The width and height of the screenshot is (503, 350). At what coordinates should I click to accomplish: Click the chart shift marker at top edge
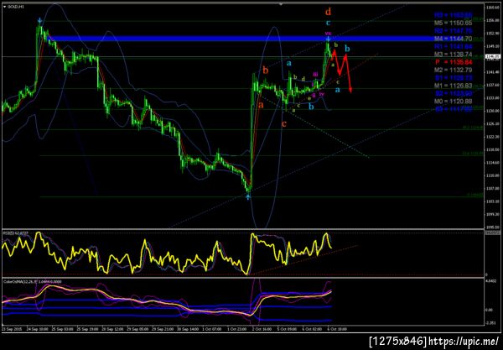[x=281, y=4]
